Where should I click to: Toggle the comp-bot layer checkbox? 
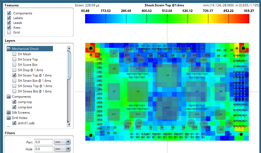tap(14, 107)
